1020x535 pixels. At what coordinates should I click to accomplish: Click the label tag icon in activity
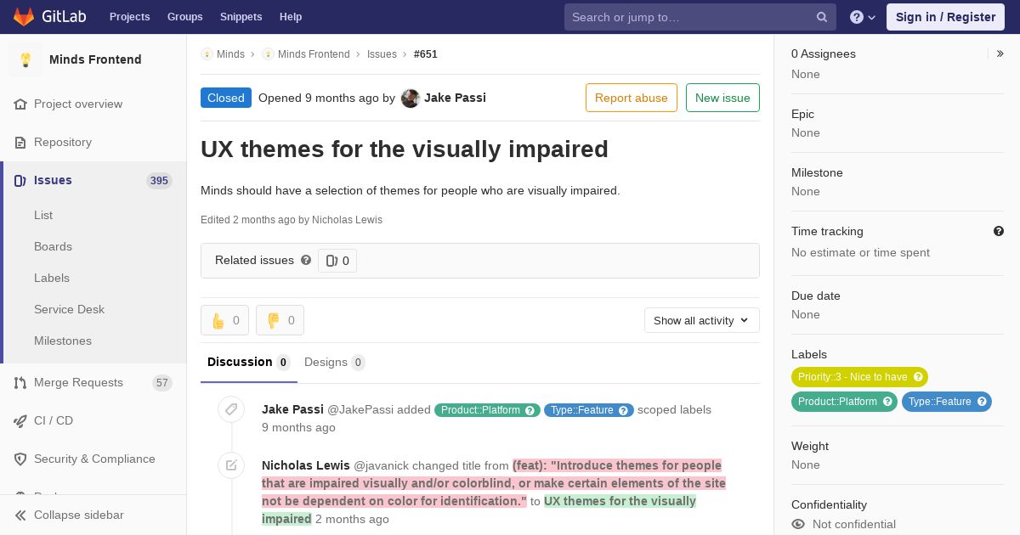231,409
